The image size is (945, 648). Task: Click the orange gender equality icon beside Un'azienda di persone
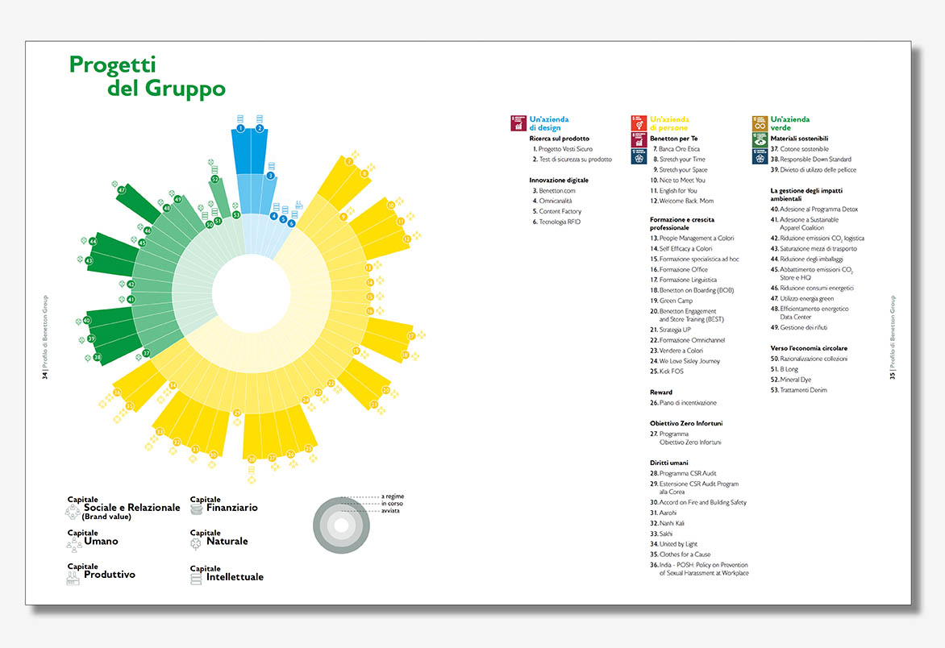click(x=639, y=123)
